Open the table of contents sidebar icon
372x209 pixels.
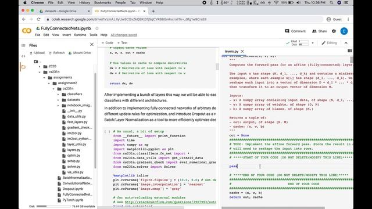click(23, 45)
